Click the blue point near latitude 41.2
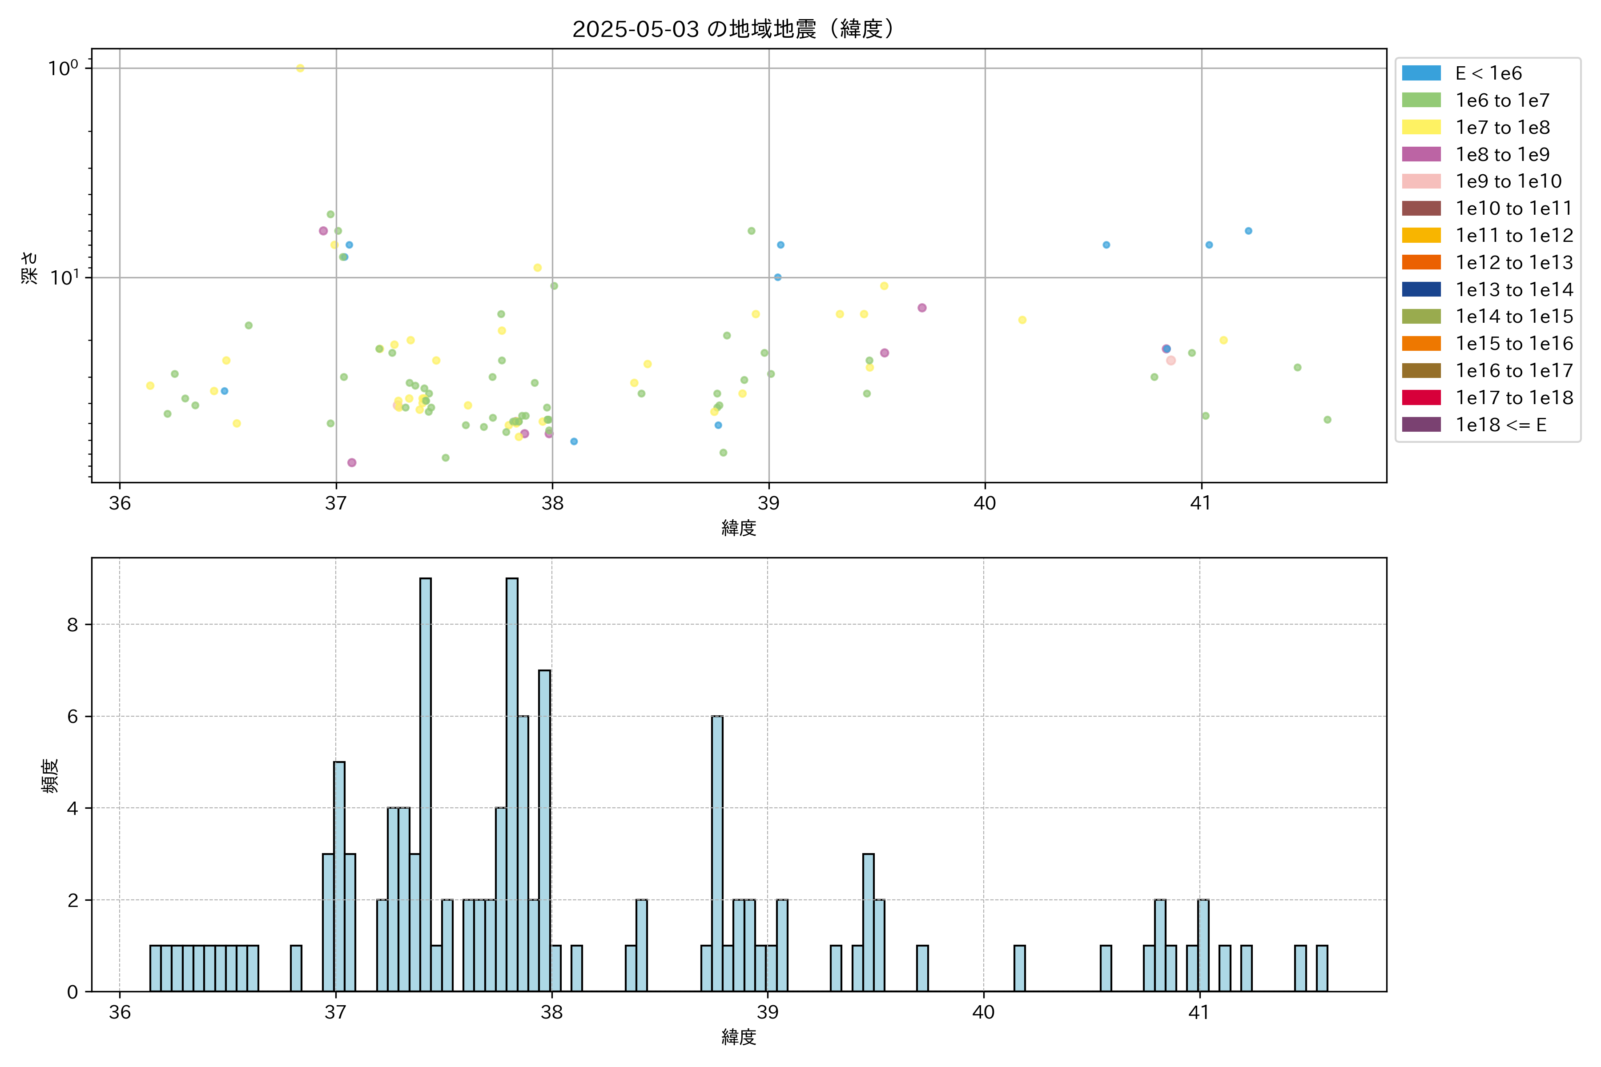1601x1067 pixels. pyautogui.click(x=1248, y=231)
